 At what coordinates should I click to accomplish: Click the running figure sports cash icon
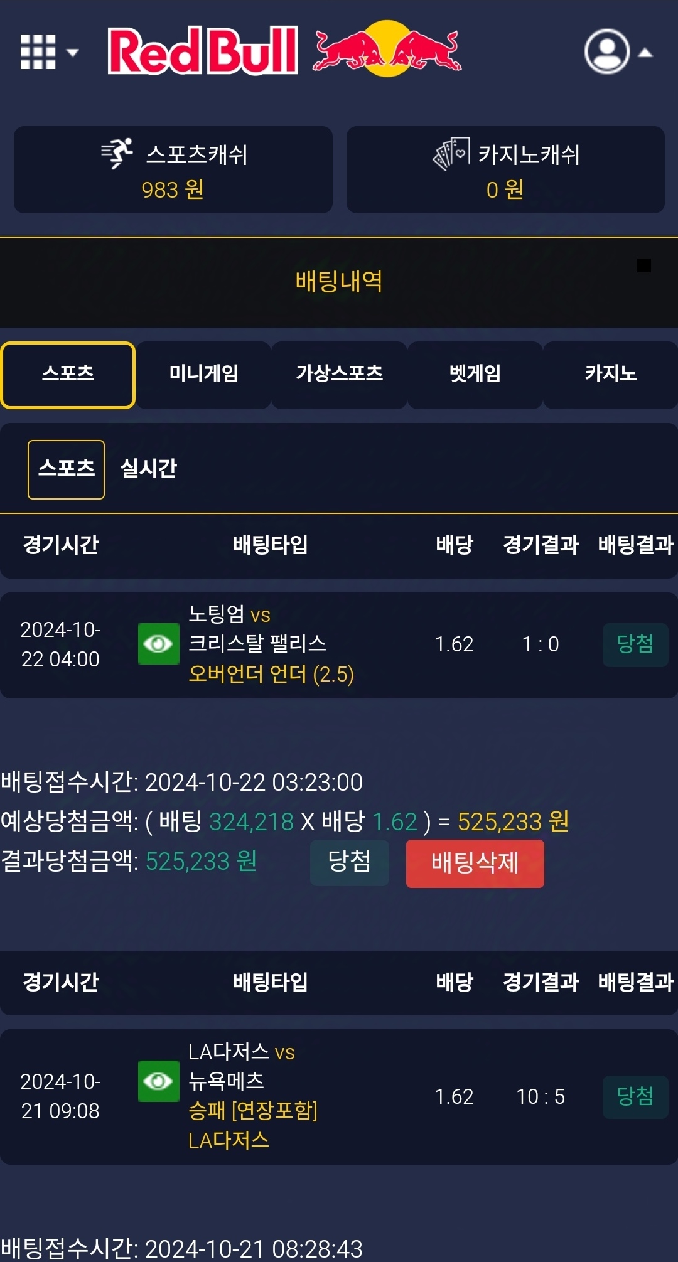tap(117, 153)
